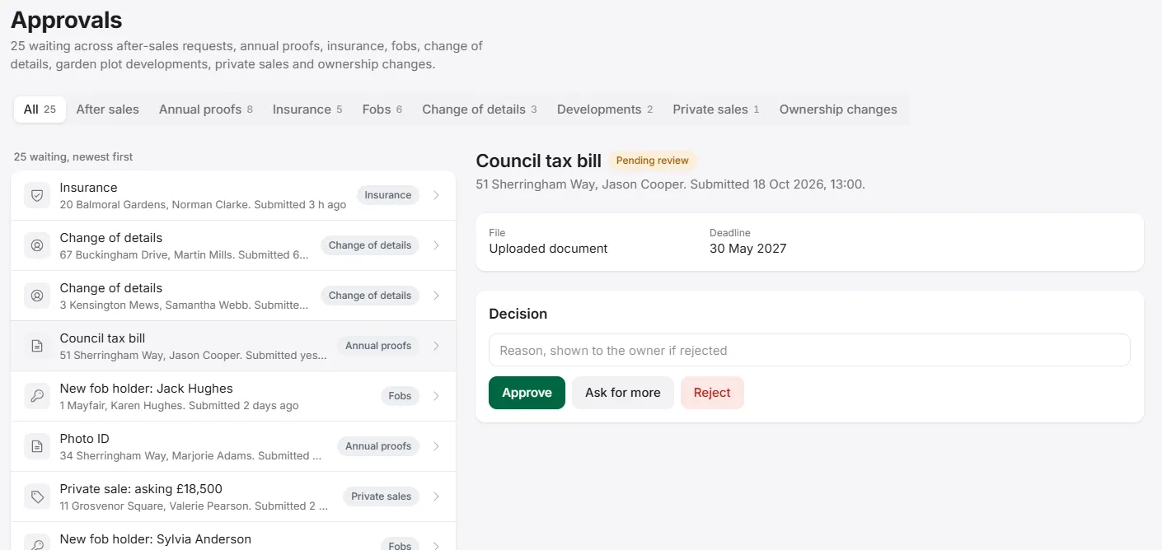
Task: Click chevron on Photo ID row
Action: click(436, 446)
